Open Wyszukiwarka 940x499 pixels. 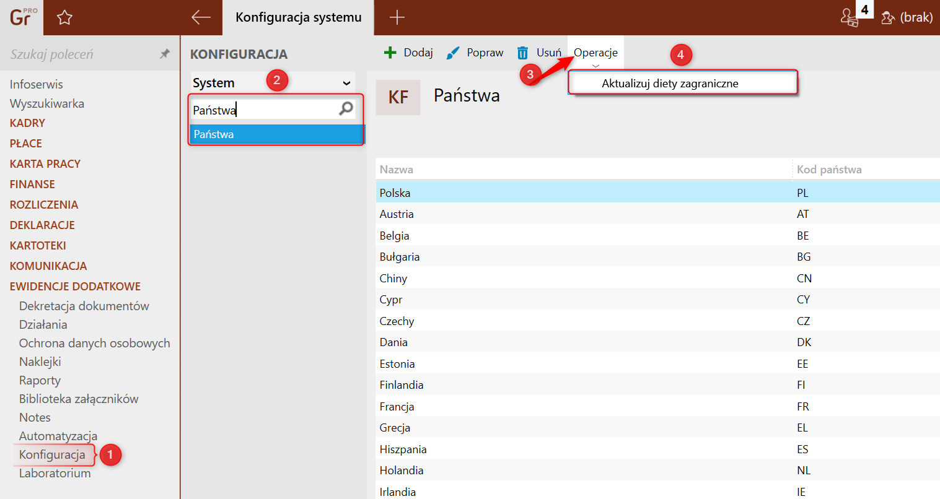(x=46, y=103)
